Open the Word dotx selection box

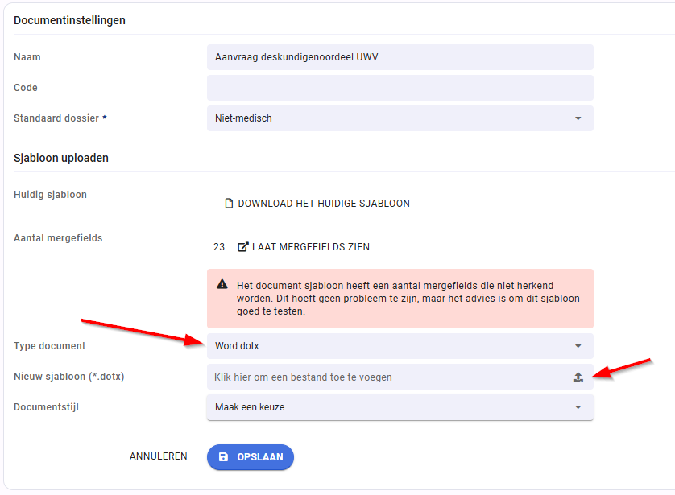tap(400, 346)
